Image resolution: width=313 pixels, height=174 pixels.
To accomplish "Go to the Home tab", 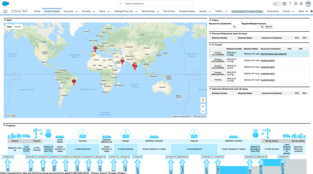I will (37, 11).
